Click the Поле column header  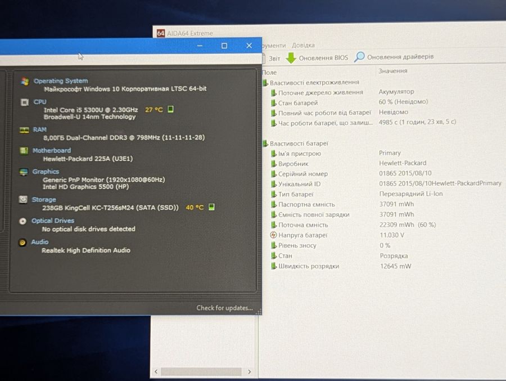point(270,73)
